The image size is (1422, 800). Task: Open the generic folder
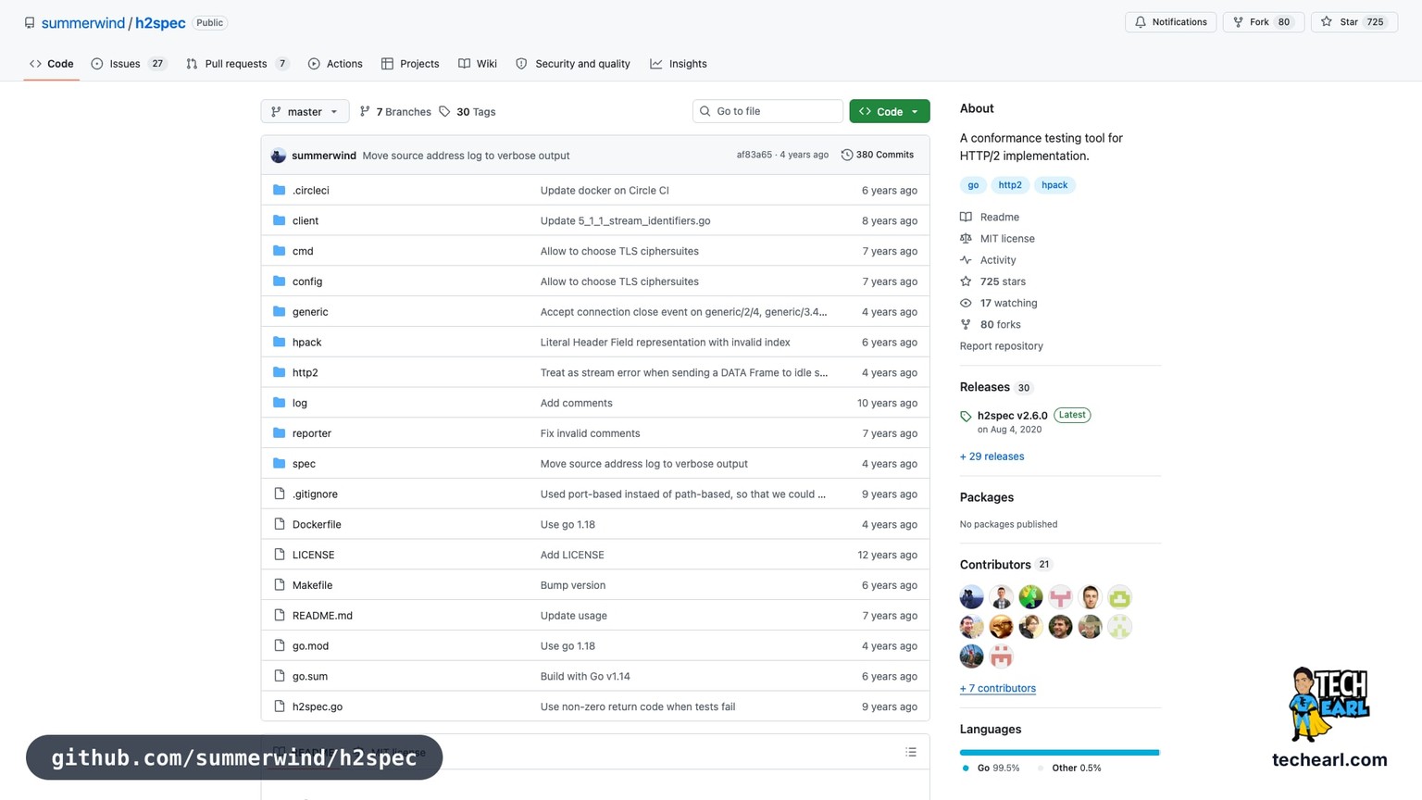310,312
